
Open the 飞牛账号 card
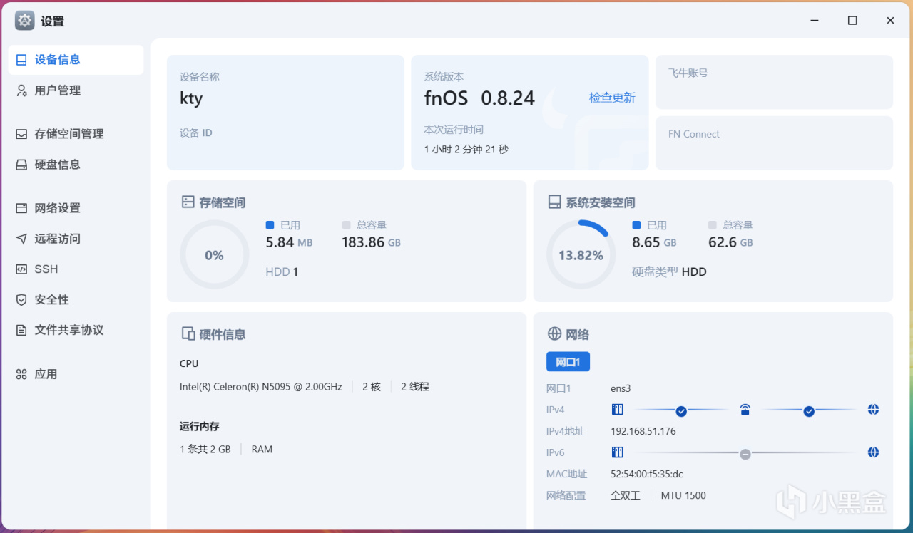pos(774,82)
